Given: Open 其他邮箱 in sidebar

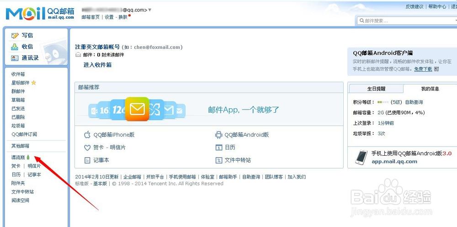Looking at the screenshot, I should click(21, 146).
